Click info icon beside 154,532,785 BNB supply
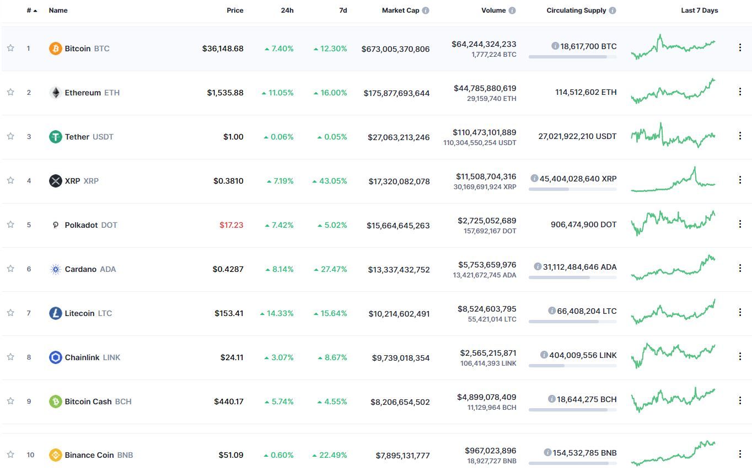This screenshot has height=476, width=752. pos(547,452)
